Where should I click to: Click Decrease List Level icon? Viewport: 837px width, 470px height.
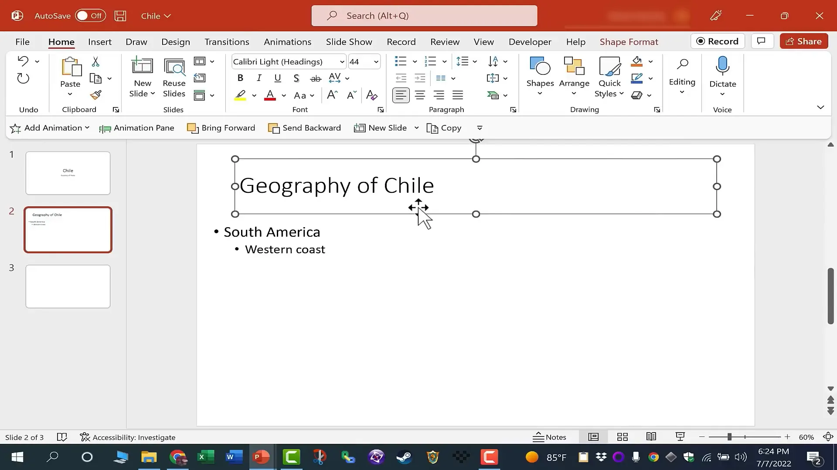coord(401,78)
